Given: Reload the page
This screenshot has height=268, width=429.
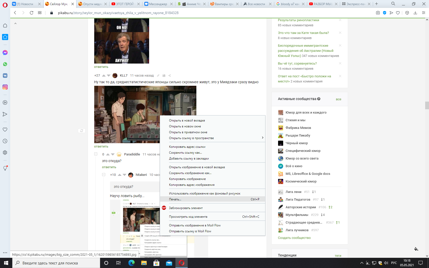Looking at the screenshot, I should [31, 13].
